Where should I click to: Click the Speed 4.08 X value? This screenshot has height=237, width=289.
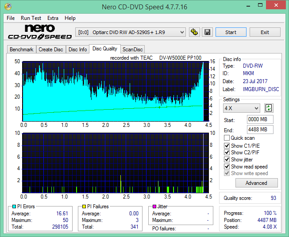(270, 227)
